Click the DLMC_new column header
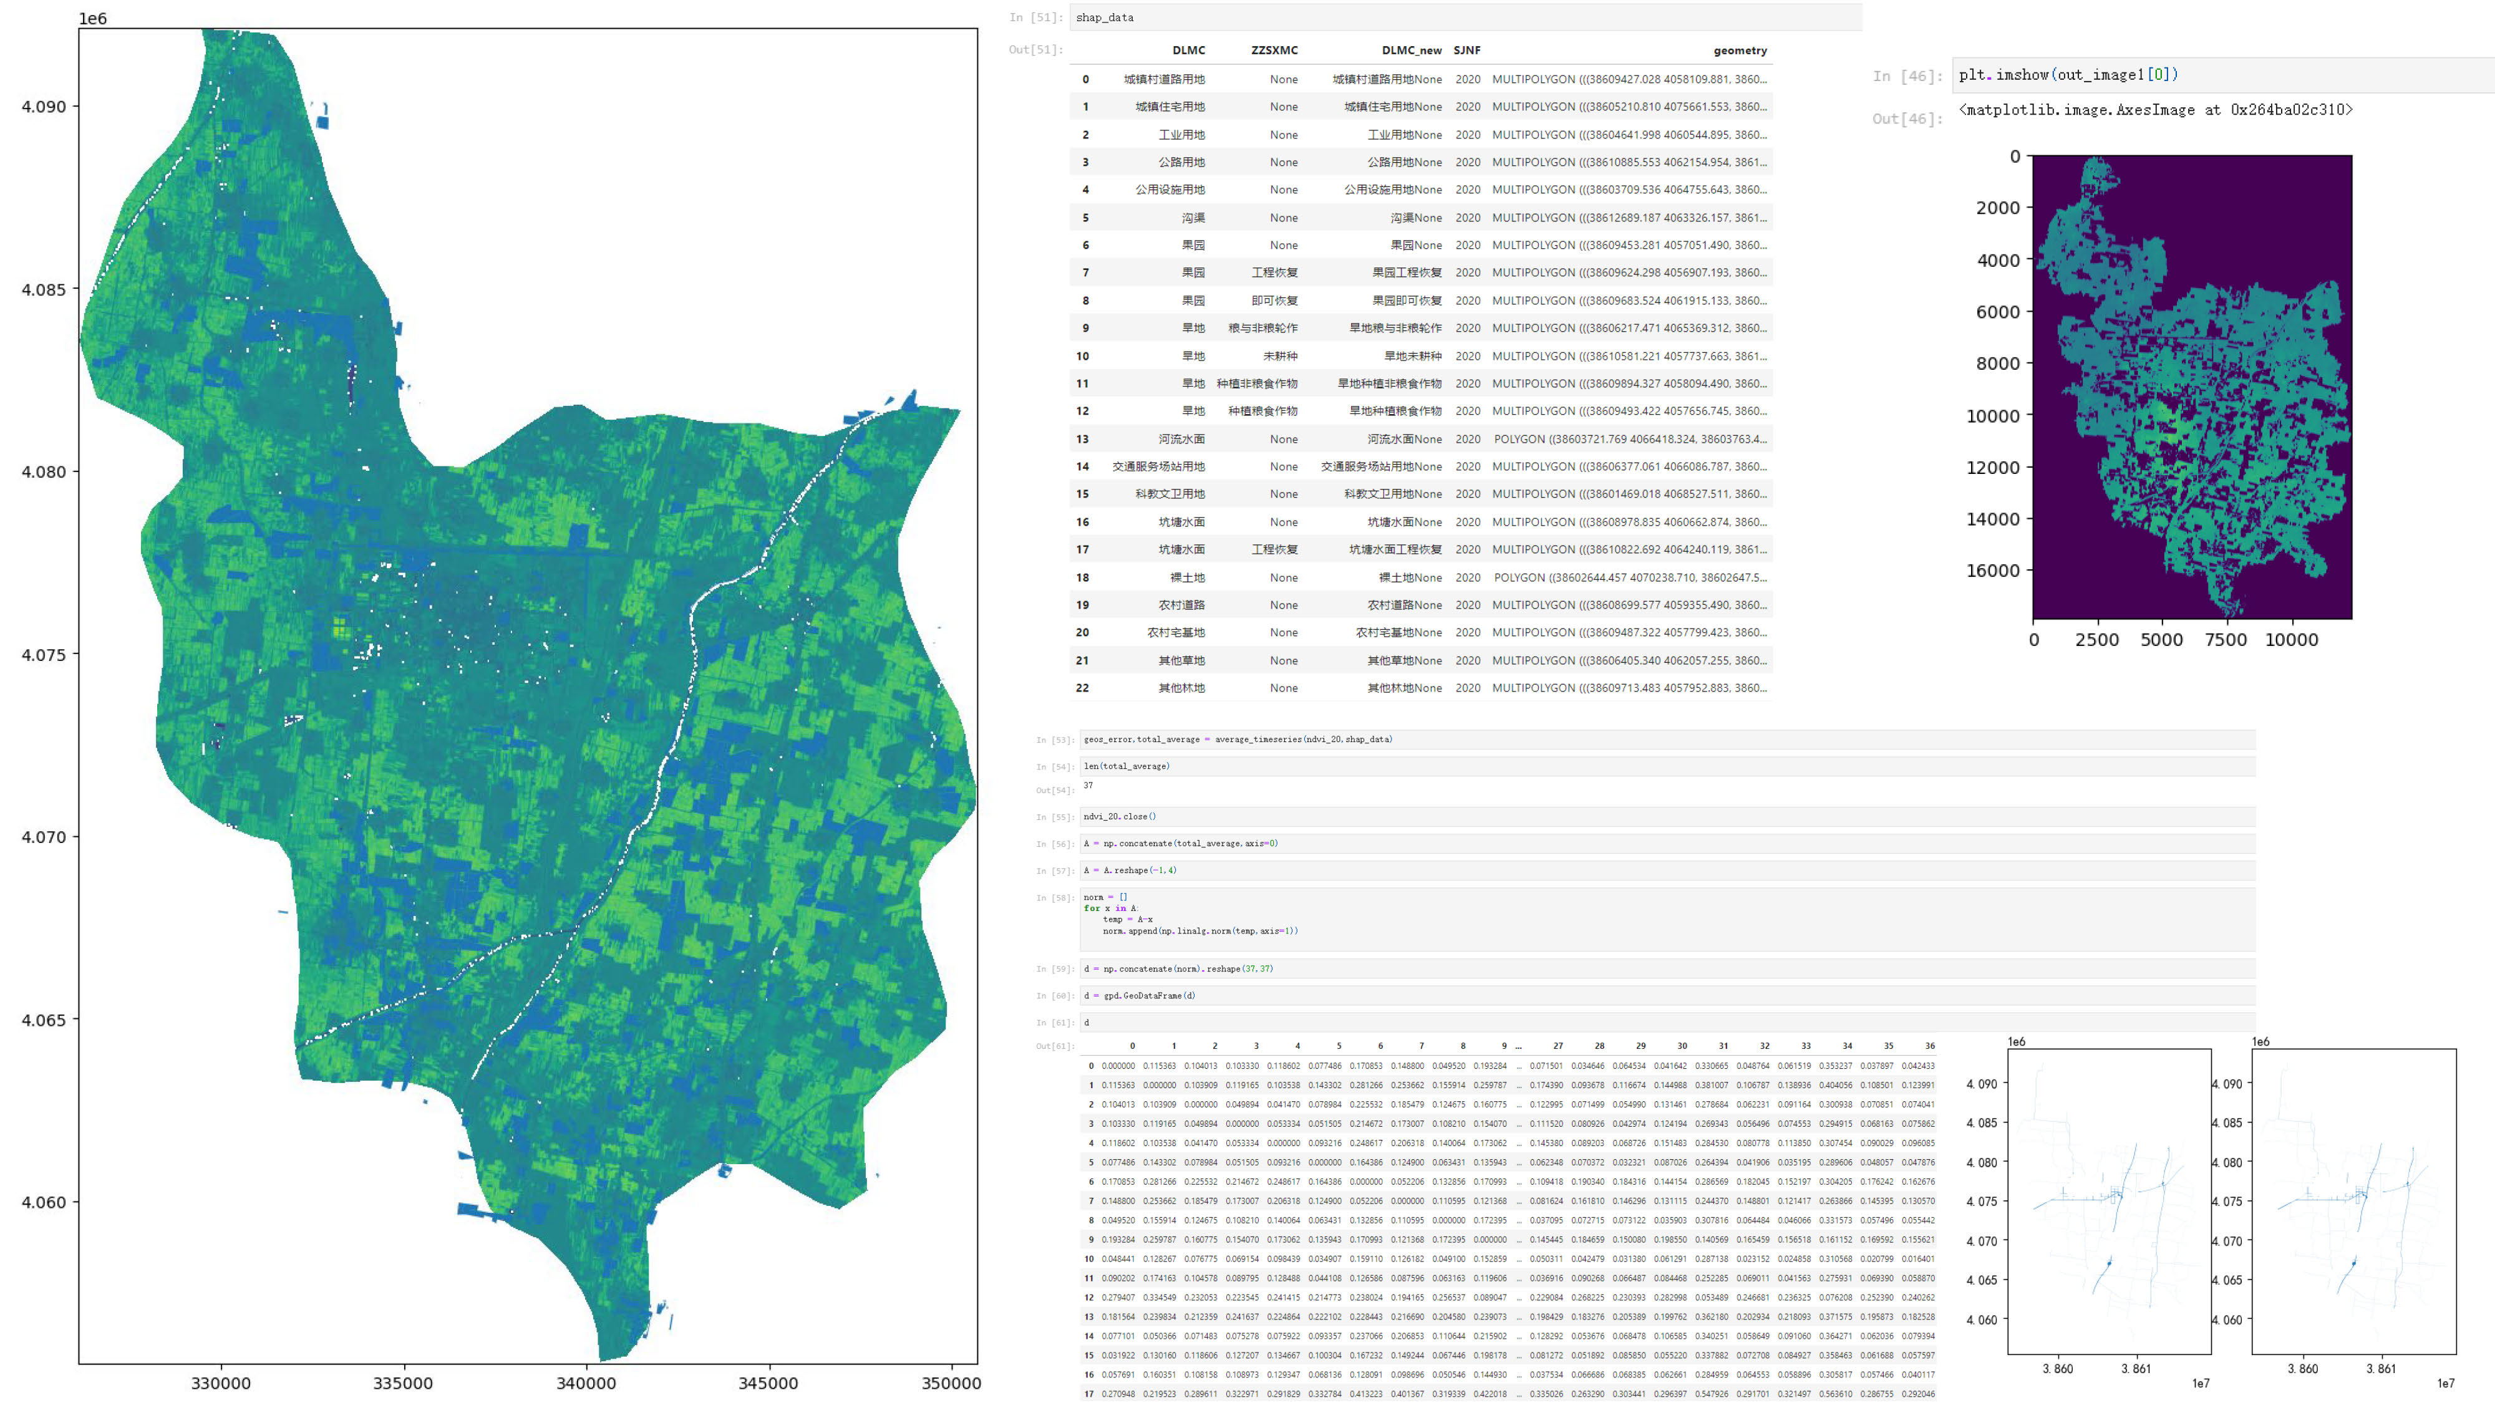2495x1403 pixels. (1411, 51)
